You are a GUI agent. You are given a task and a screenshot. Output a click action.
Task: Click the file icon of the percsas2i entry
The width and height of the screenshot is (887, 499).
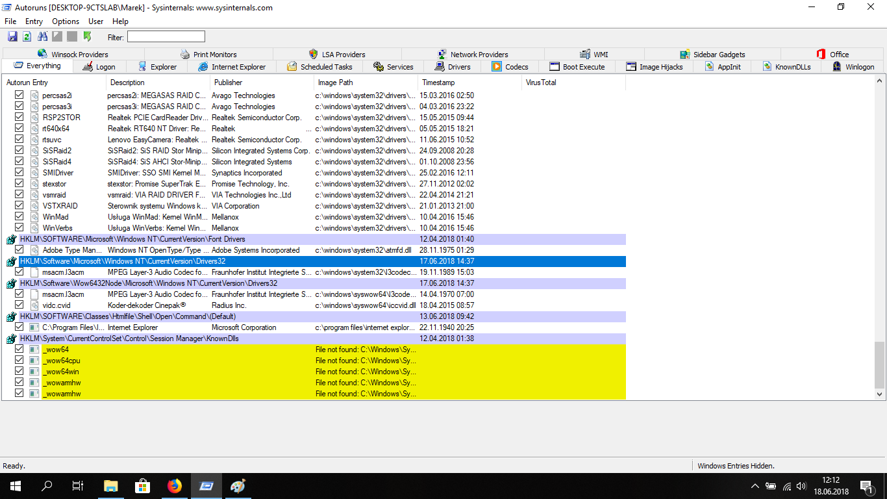pyautogui.click(x=34, y=96)
